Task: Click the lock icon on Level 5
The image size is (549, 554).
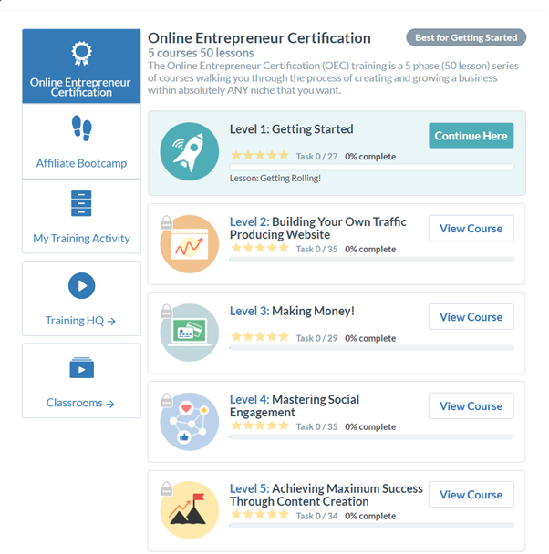Action: [x=167, y=488]
